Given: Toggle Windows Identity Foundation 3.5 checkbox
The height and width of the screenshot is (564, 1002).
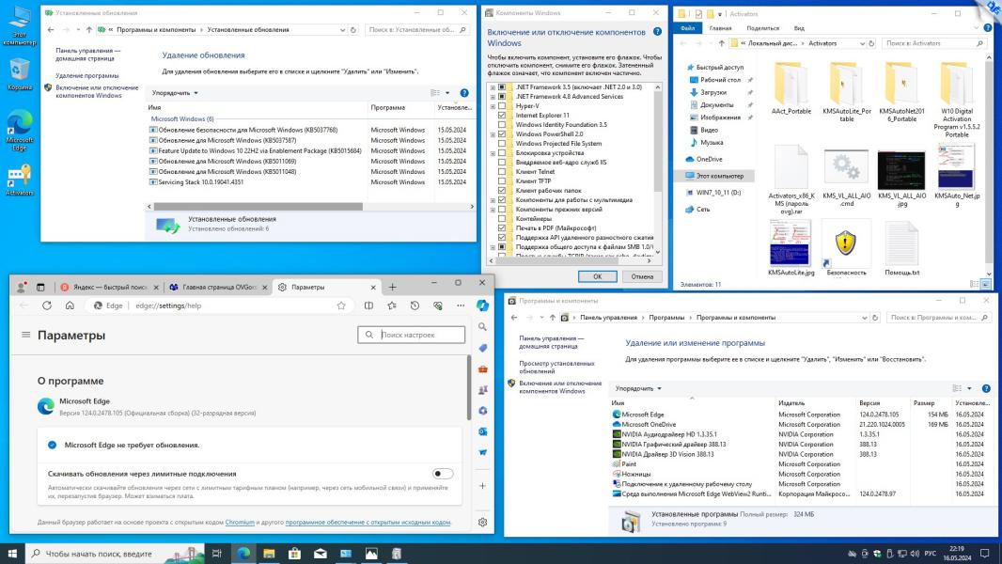Looking at the screenshot, I should tap(502, 125).
